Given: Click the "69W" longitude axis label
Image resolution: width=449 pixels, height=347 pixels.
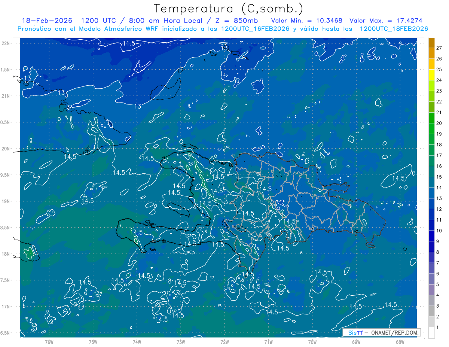Looking at the screenshot, I should point(356,342).
